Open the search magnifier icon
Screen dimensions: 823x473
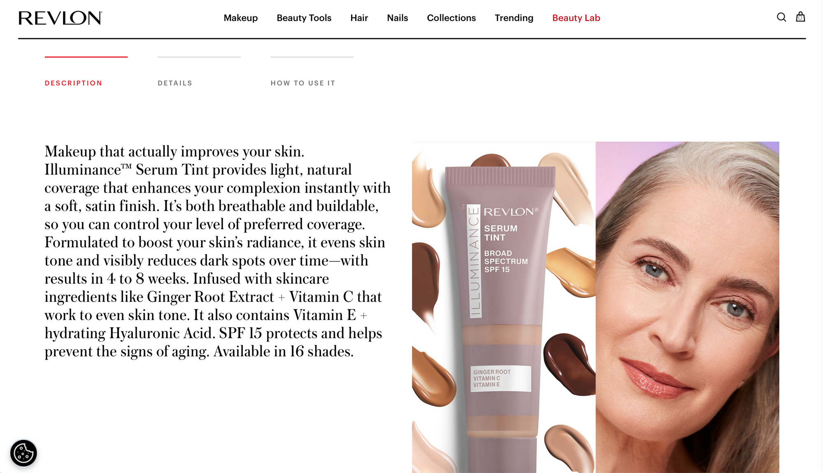(781, 17)
